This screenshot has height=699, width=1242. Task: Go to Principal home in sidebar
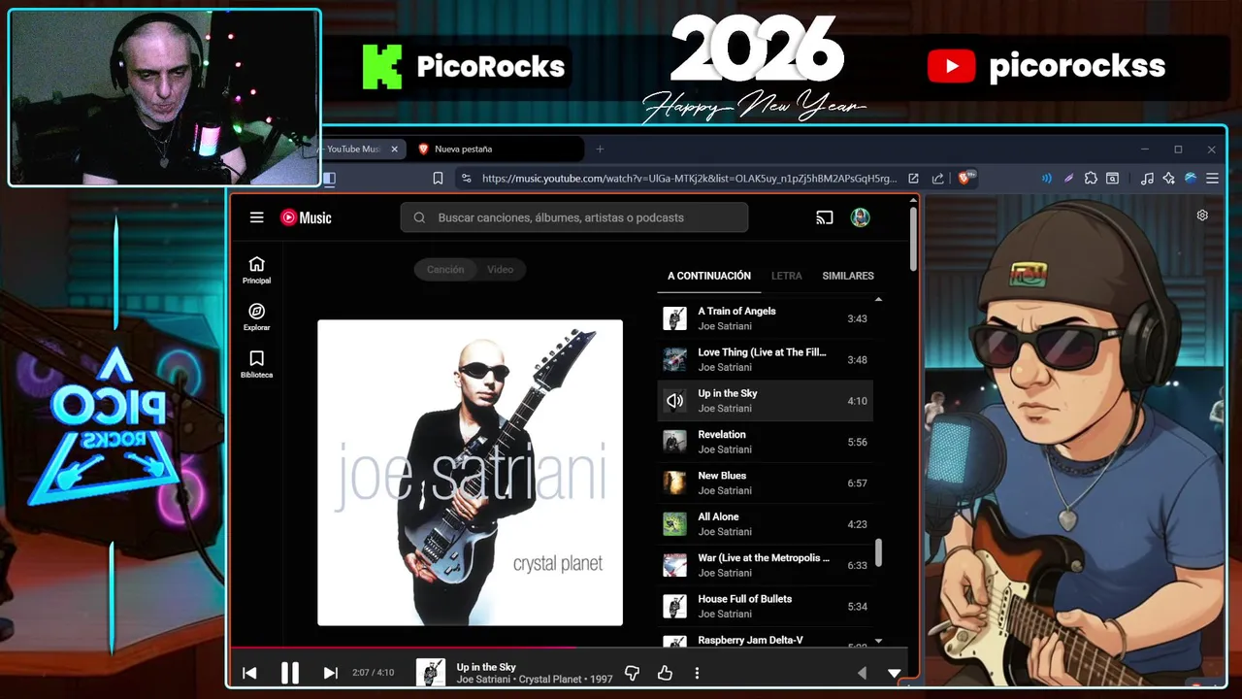(x=256, y=270)
